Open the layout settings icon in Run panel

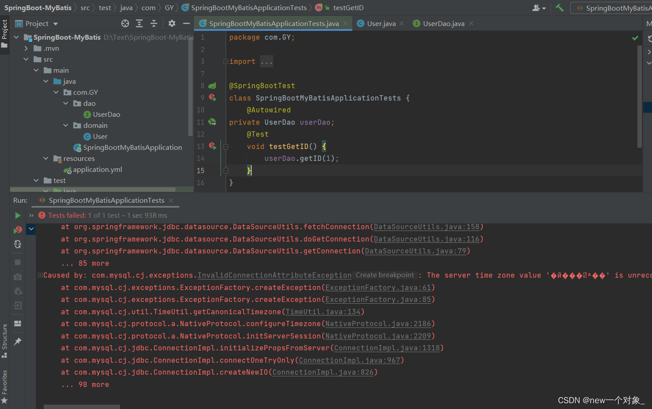pyautogui.click(x=18, y=323)
